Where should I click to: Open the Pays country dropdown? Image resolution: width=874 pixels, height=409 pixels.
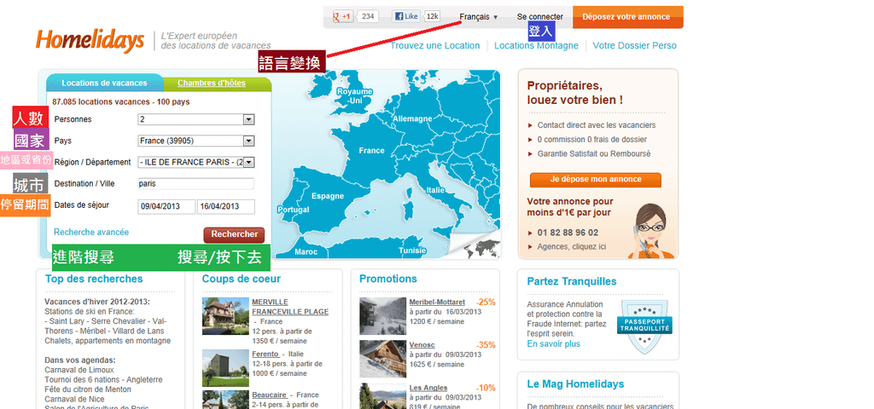[196, 141]
